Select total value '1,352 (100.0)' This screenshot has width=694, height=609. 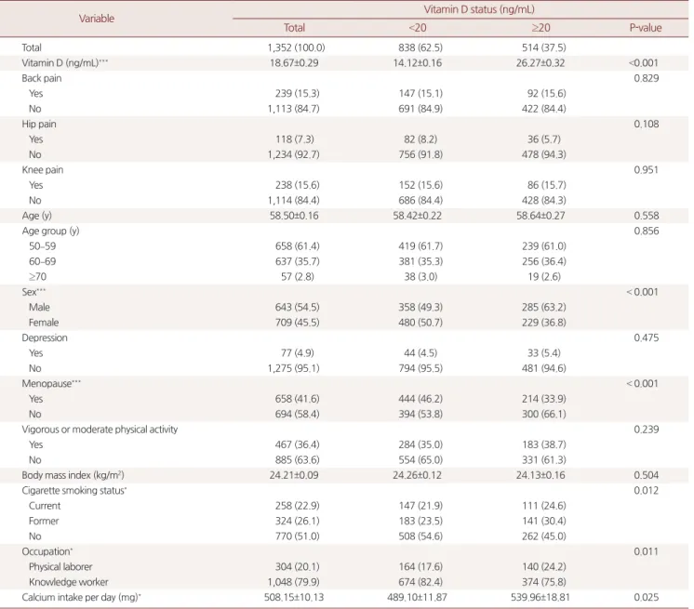pos(296,47)
